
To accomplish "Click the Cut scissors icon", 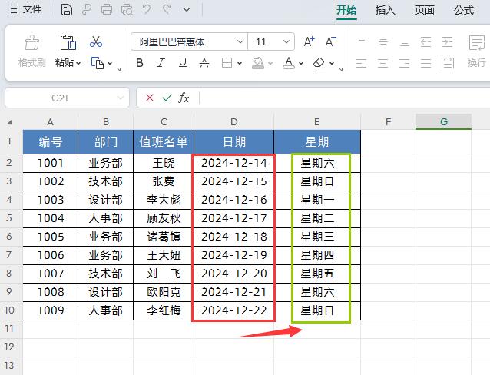I will point(96,41).
